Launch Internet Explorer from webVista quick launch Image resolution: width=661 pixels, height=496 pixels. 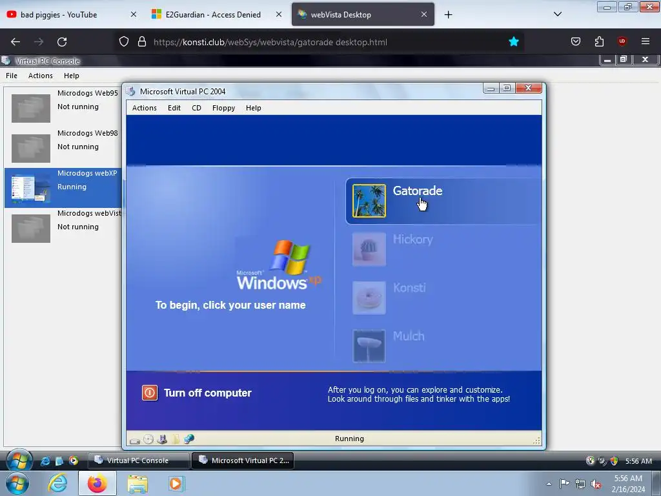pos(45,460)
